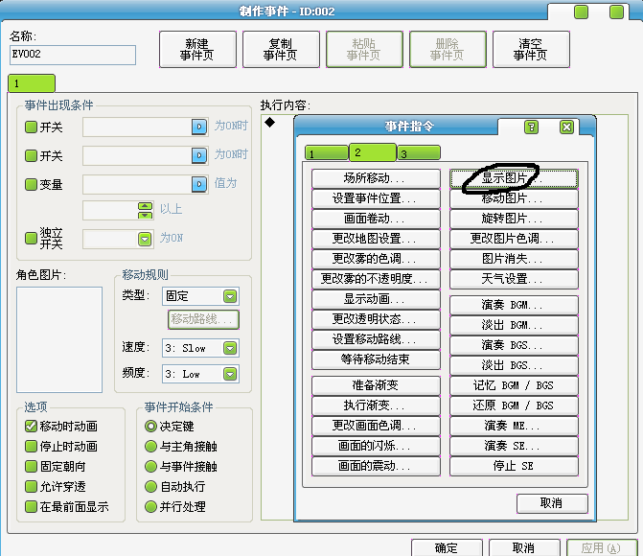Click 粘贴事件页 button
Viewport: 643px width, 556px height.
364,49
